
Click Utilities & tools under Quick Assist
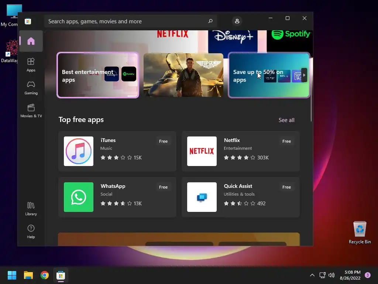239,194
